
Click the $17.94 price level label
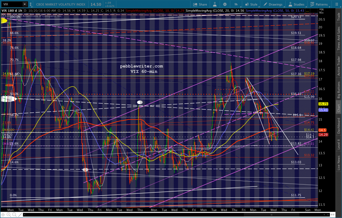click(x=296, y=60)
